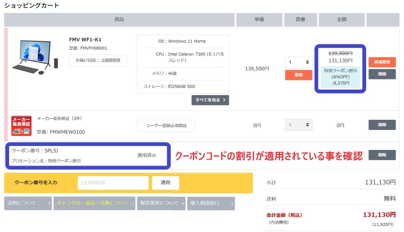Click the メーカー延長保証（3年） item name
Screen dimensions: 404x232
pyautogui.click(x=59, y=118)
